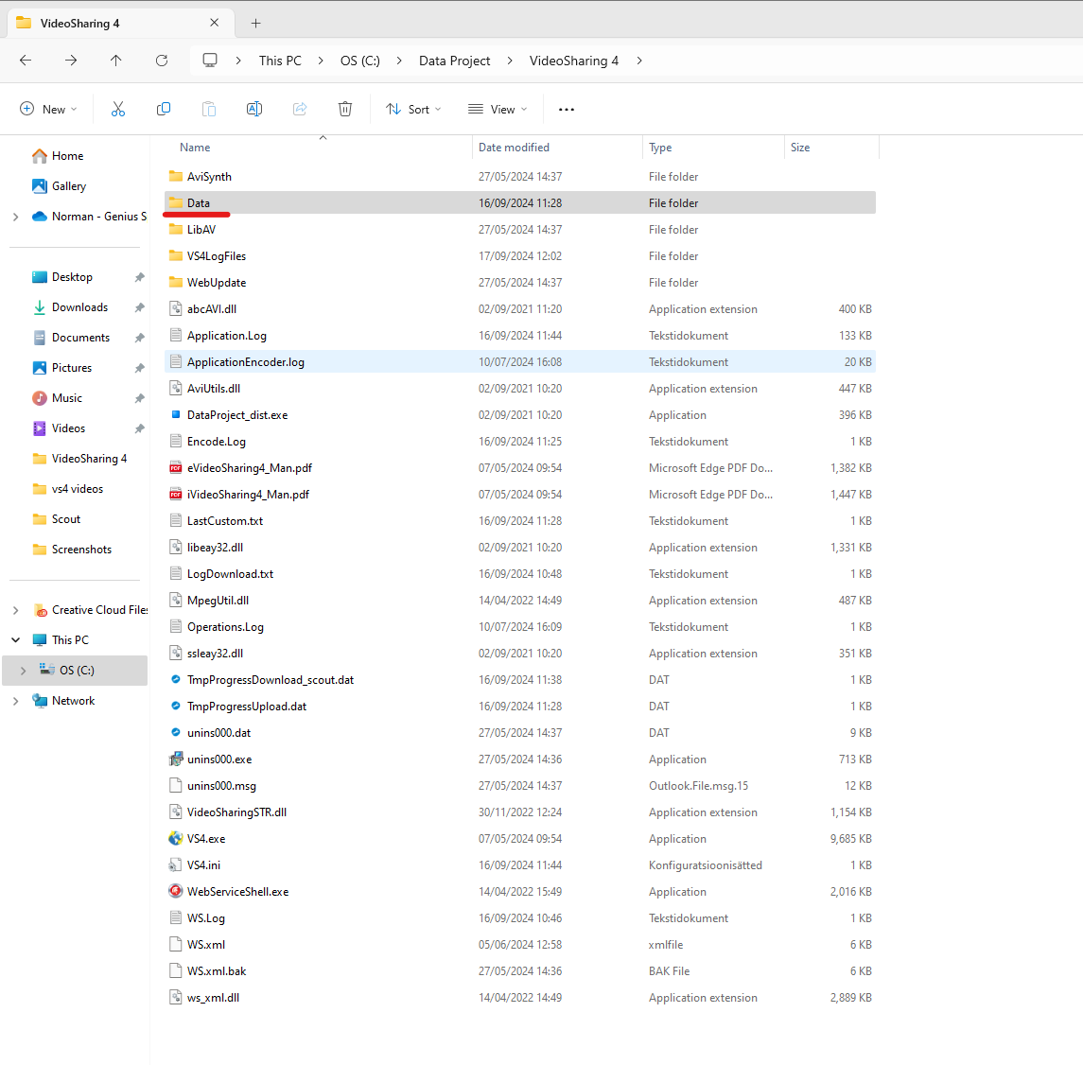Click the Rename icon in toolbar
The width and height of the screenshot is (1083, 1065).
254,109
